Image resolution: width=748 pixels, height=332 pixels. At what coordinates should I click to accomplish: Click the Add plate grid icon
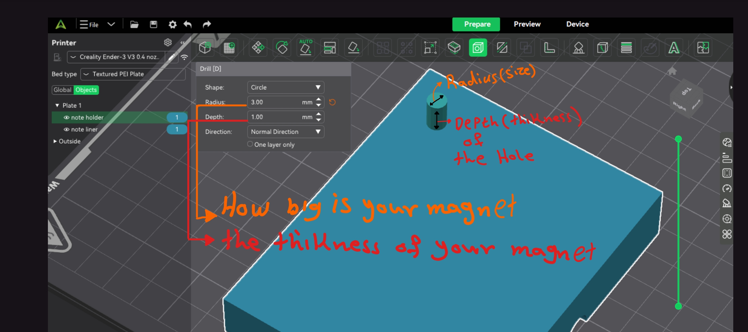(x=229, y=48)
